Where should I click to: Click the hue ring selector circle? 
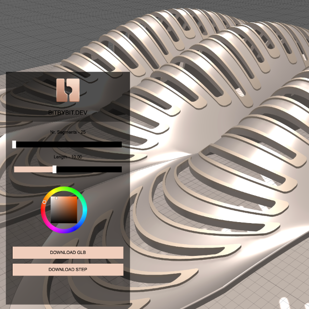point(44,202)
